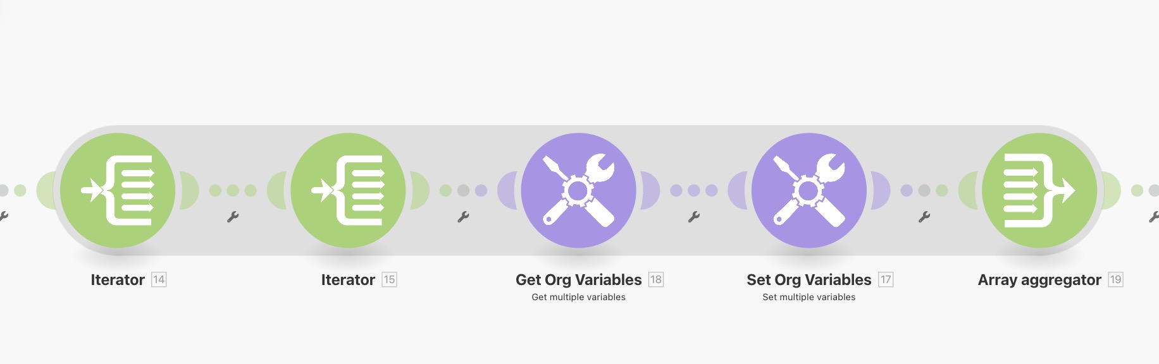1159x364 pixels.
Task: Open the Array aggregator module
Action: point(1039,190)
